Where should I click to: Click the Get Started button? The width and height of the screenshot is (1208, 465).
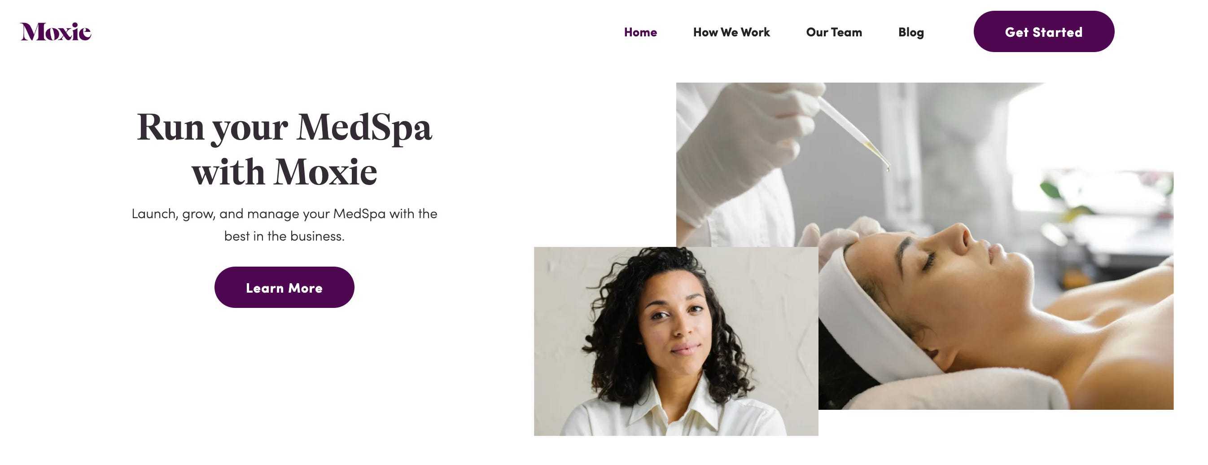coord(1043,31)
